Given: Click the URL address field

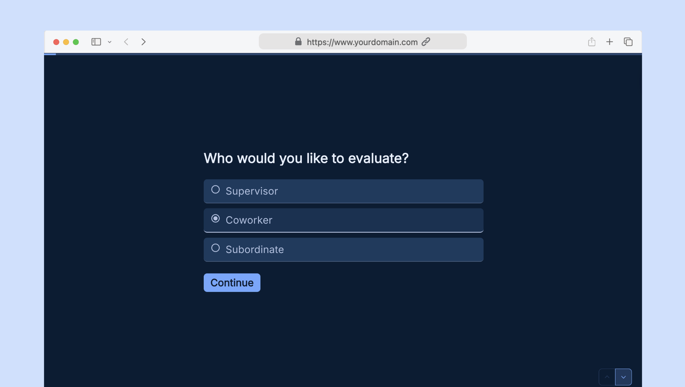Looking at the screenshot, I should (363, 41).
